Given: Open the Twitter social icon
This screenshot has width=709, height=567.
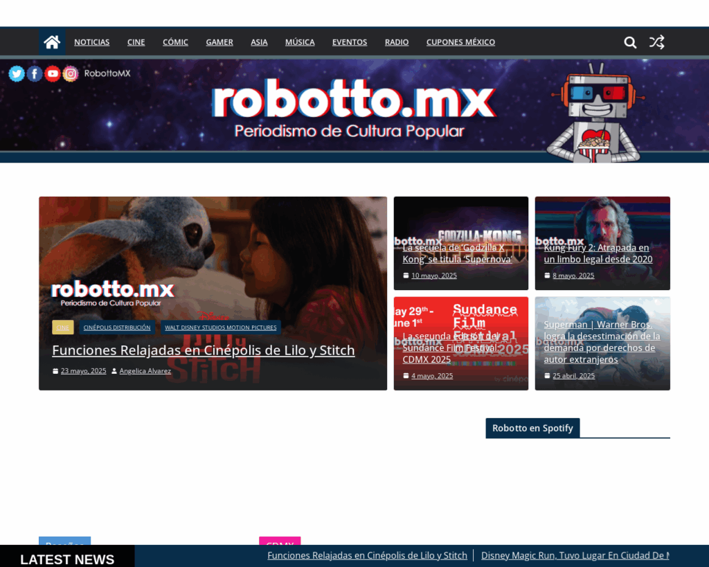Looking at the screenshot, I should tap(16, 73).
